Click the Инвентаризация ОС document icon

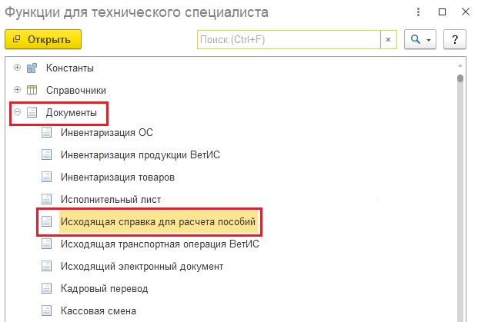(x=47, y=132)
